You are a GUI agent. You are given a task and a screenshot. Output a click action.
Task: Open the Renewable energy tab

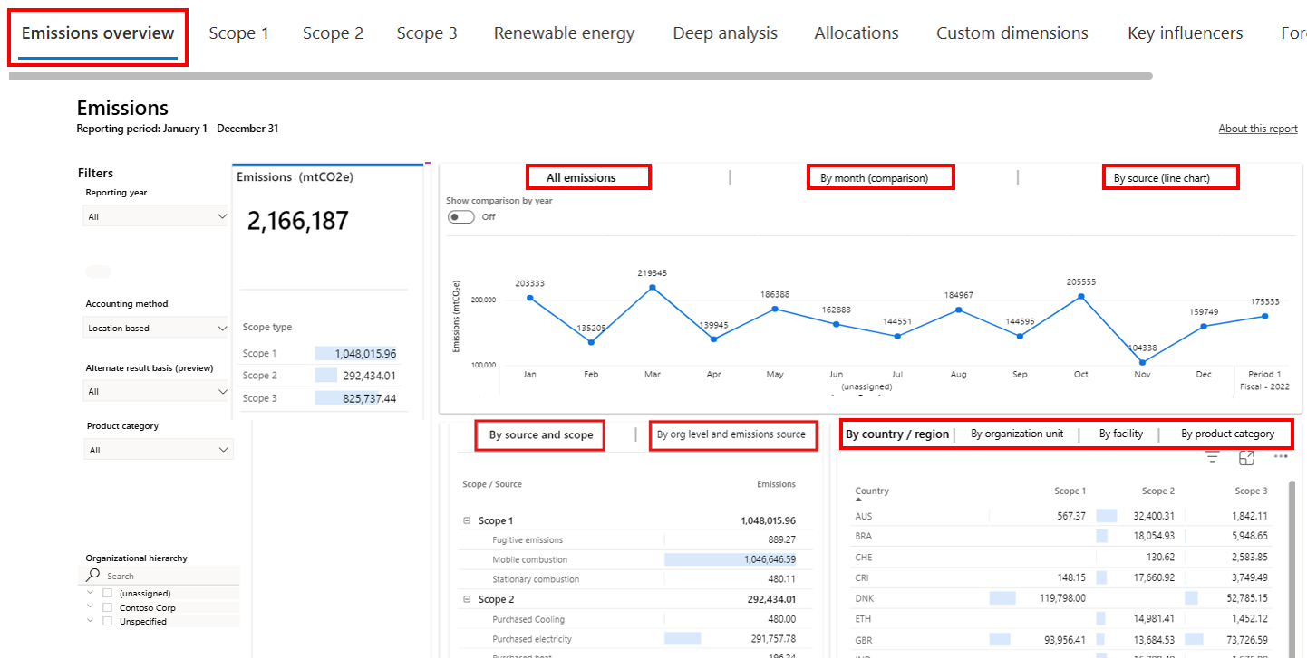pos(564,33)
